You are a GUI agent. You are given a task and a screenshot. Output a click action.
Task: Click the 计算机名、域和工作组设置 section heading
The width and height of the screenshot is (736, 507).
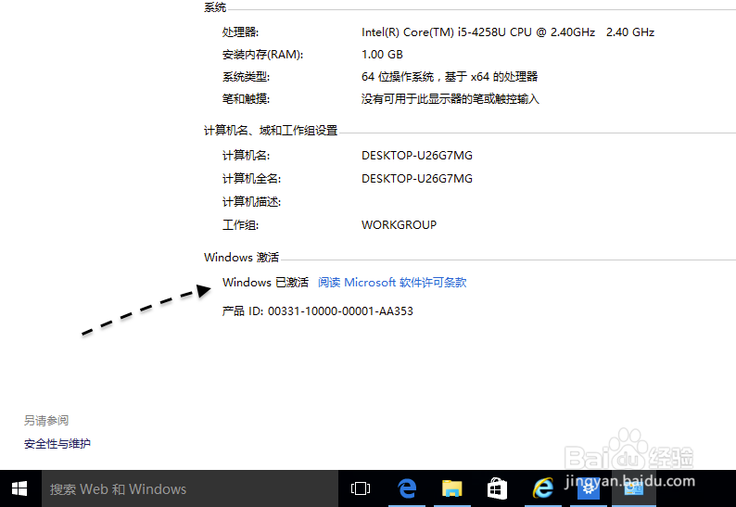tap(271, 131)
